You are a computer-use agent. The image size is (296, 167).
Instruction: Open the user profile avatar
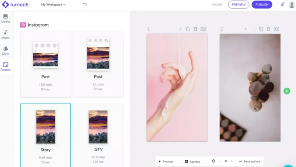click(292, 5)
